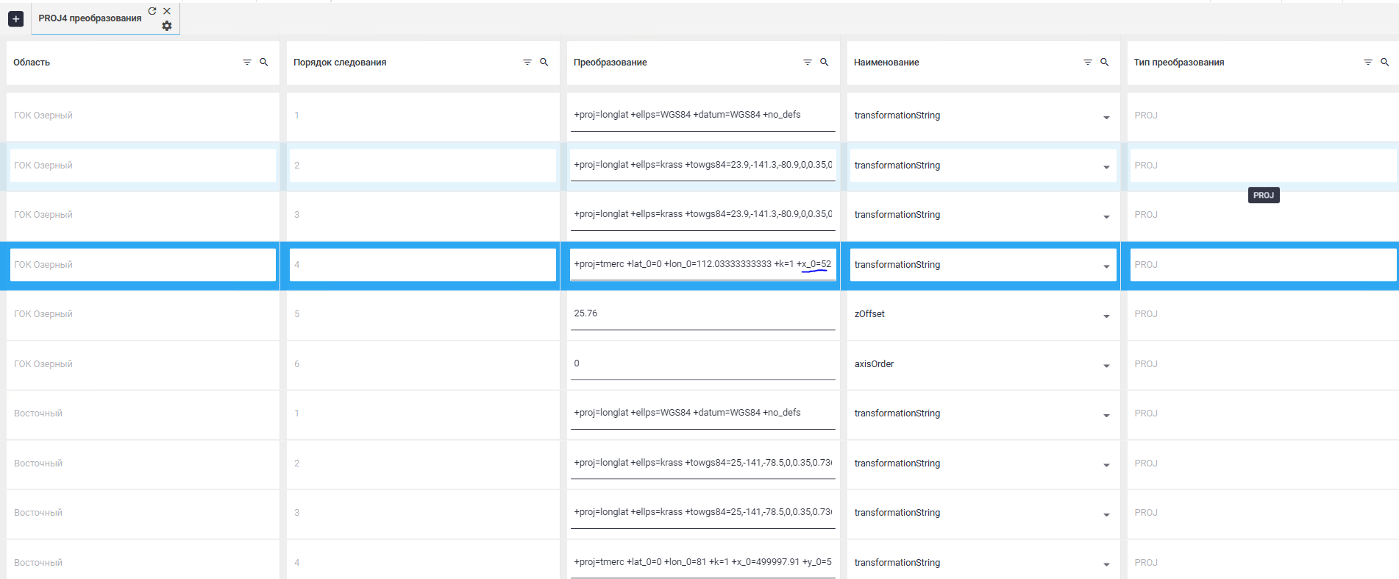Open filter for Порядок следования column
1399x579 pixels.
point(527,63)
